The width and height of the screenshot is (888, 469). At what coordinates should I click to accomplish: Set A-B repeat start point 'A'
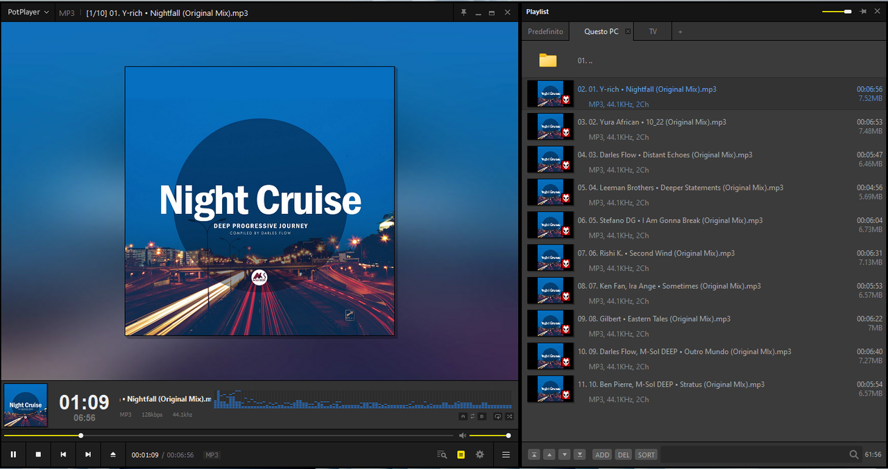tap(463, 416)
